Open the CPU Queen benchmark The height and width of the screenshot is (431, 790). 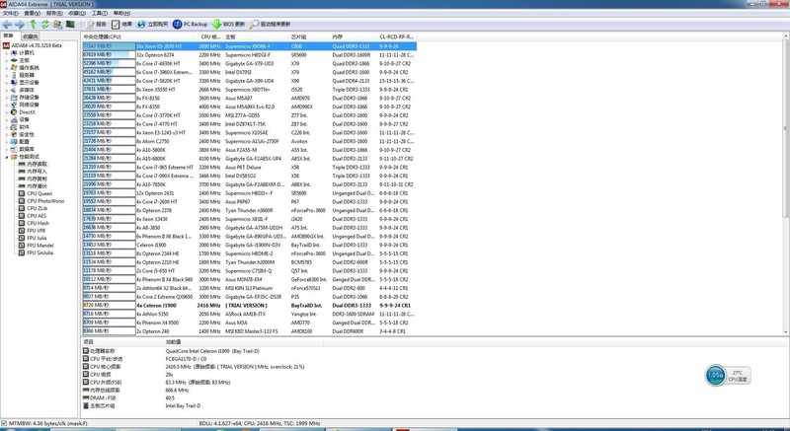pos(36,193)
